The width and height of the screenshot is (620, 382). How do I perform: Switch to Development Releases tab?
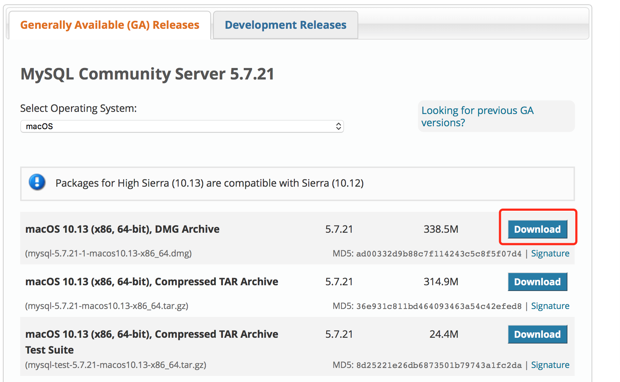tap(285, 25)
